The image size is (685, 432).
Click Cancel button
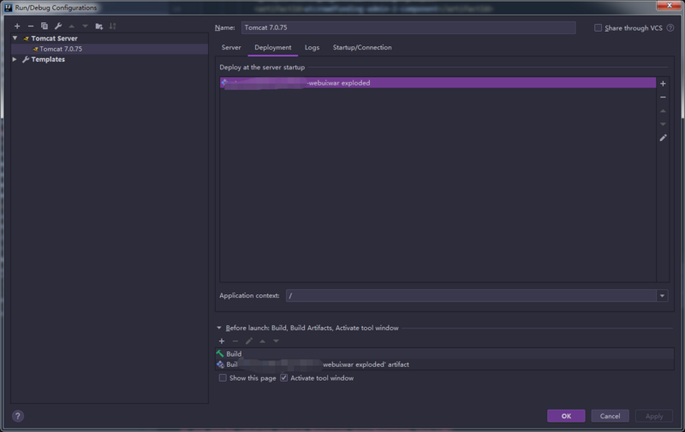[610, 416]
